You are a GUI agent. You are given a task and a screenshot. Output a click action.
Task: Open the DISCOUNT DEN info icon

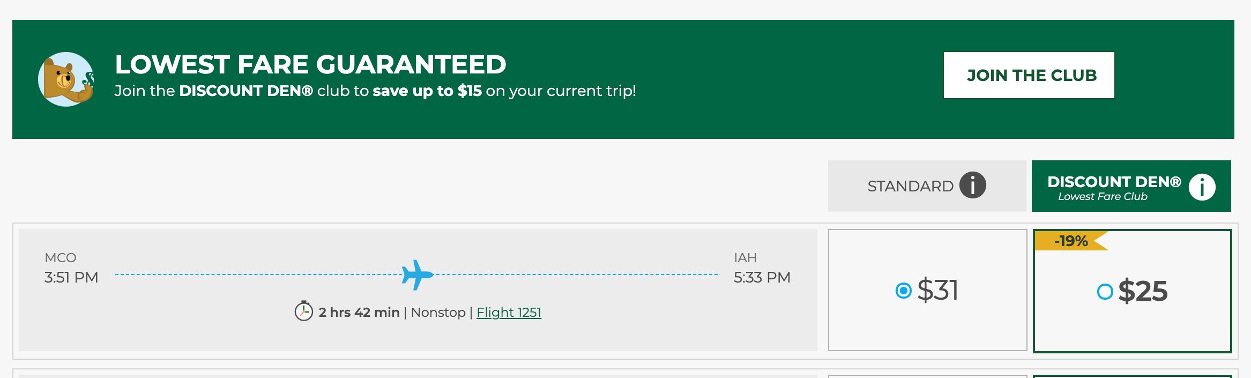[x=1202, y=187]
